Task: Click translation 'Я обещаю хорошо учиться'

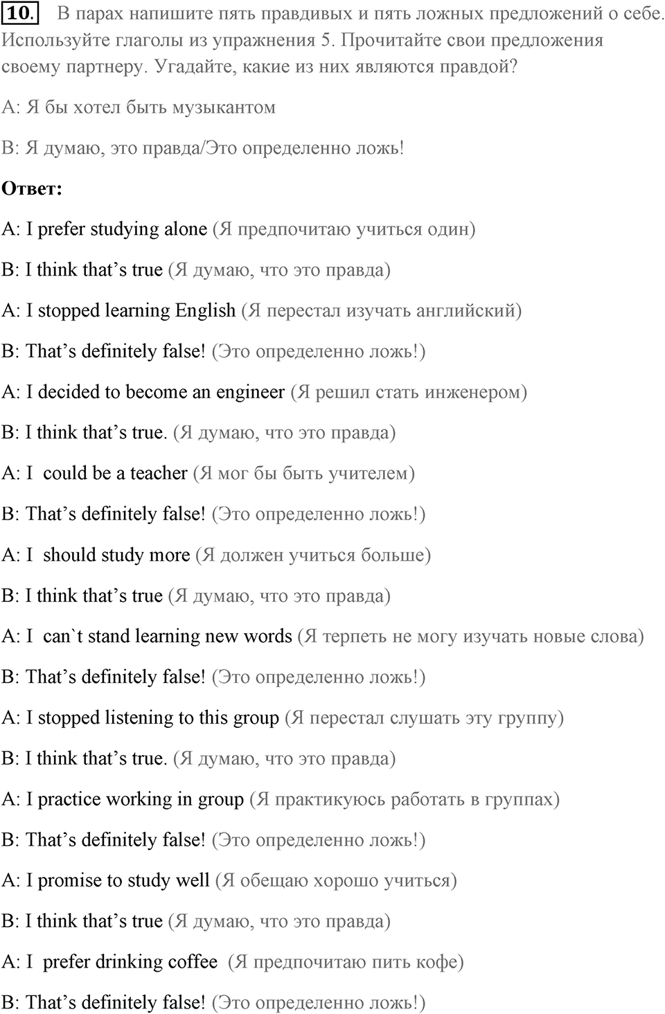Action: [336, 880]
